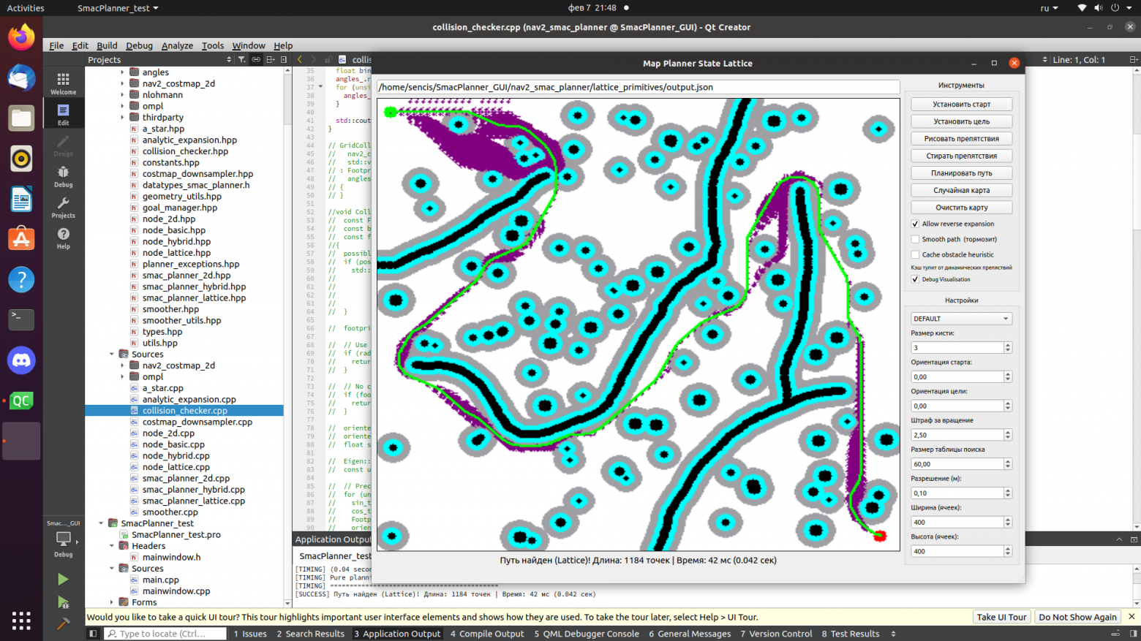Click the Установить цель button

961,121
